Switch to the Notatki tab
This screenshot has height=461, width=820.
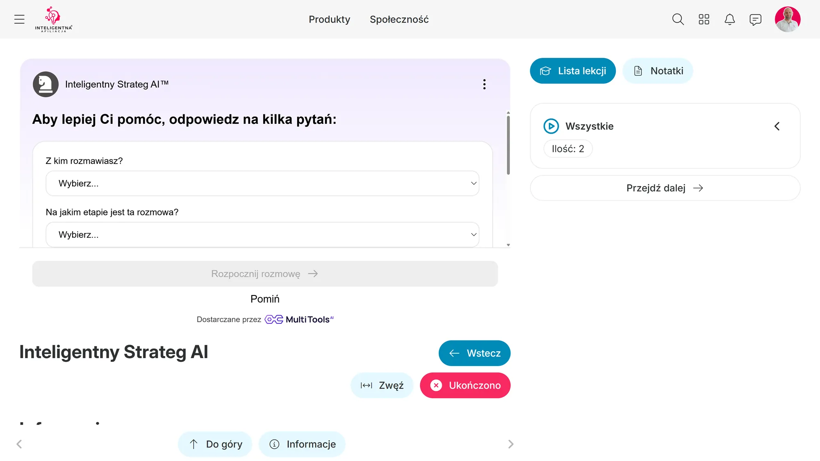coord(658,71)
